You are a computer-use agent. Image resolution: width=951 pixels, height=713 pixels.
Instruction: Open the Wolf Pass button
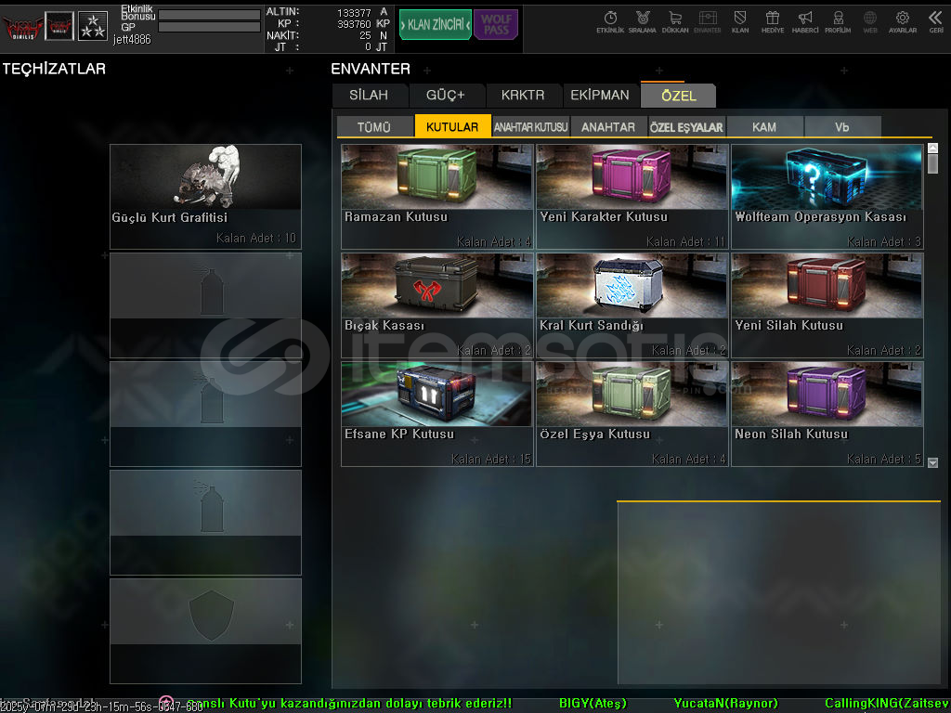[496, 25]
